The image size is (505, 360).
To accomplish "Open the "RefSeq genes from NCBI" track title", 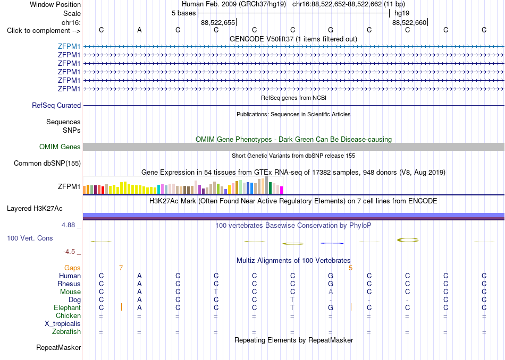I will click(x=293, y=98).
